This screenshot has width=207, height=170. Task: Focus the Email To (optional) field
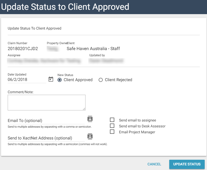[46, 120]
